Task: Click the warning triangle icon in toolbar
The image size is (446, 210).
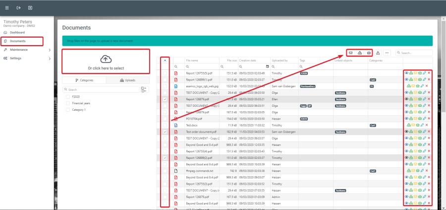Action: (378, 53)
